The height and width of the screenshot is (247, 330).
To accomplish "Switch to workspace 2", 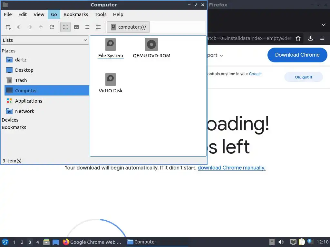I will pyautogui.click(x=22, y=242).
